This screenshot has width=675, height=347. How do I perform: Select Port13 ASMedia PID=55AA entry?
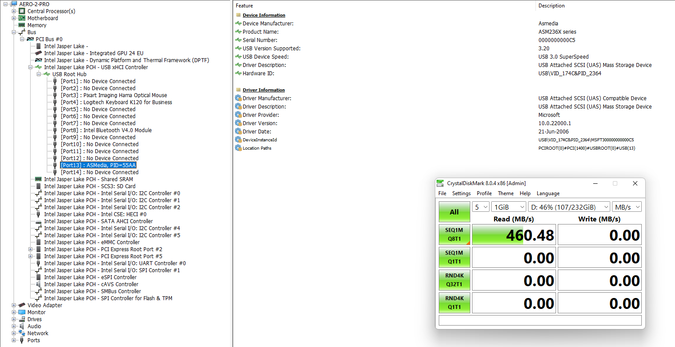point(98,165)
